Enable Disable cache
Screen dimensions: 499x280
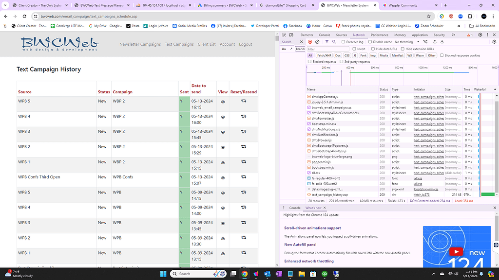pos(370,42)
